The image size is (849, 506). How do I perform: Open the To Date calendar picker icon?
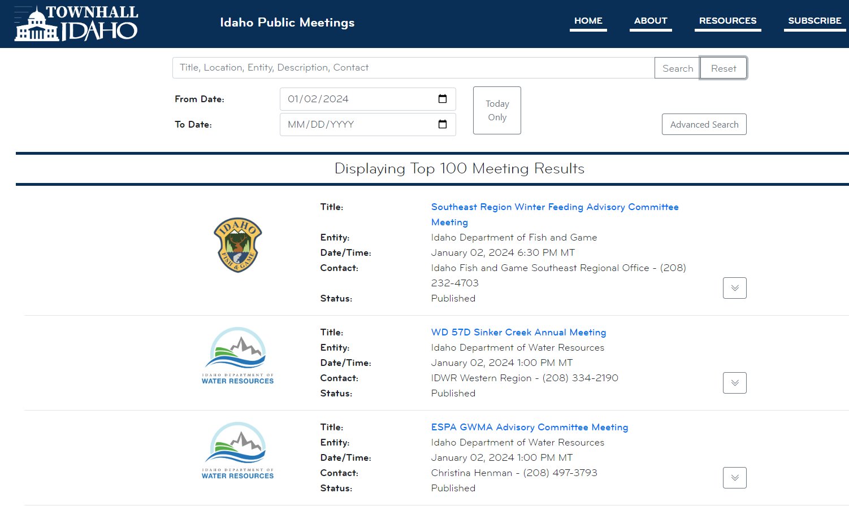click(x=443, y=124)
